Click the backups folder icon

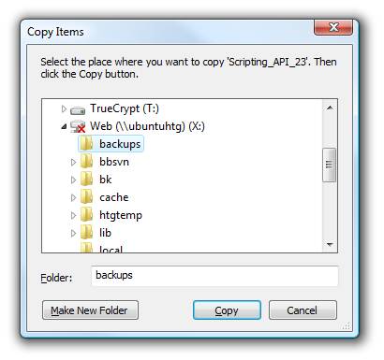pyautogui.click(x=86, y=144)
